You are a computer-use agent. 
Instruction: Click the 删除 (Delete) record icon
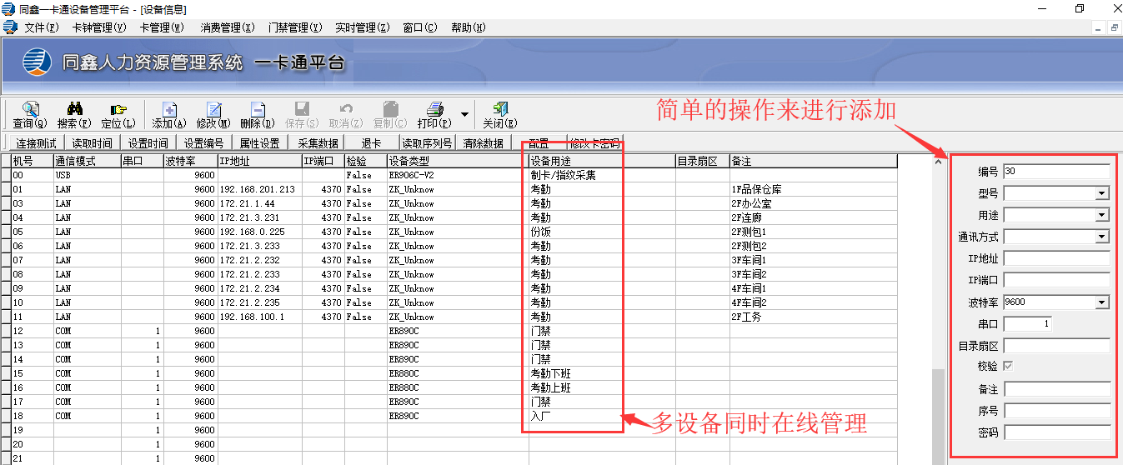(x=258, y=110)
